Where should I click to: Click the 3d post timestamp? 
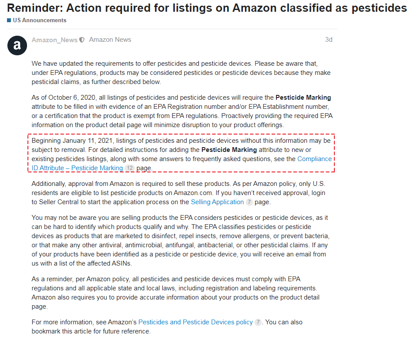pos(329,40)
